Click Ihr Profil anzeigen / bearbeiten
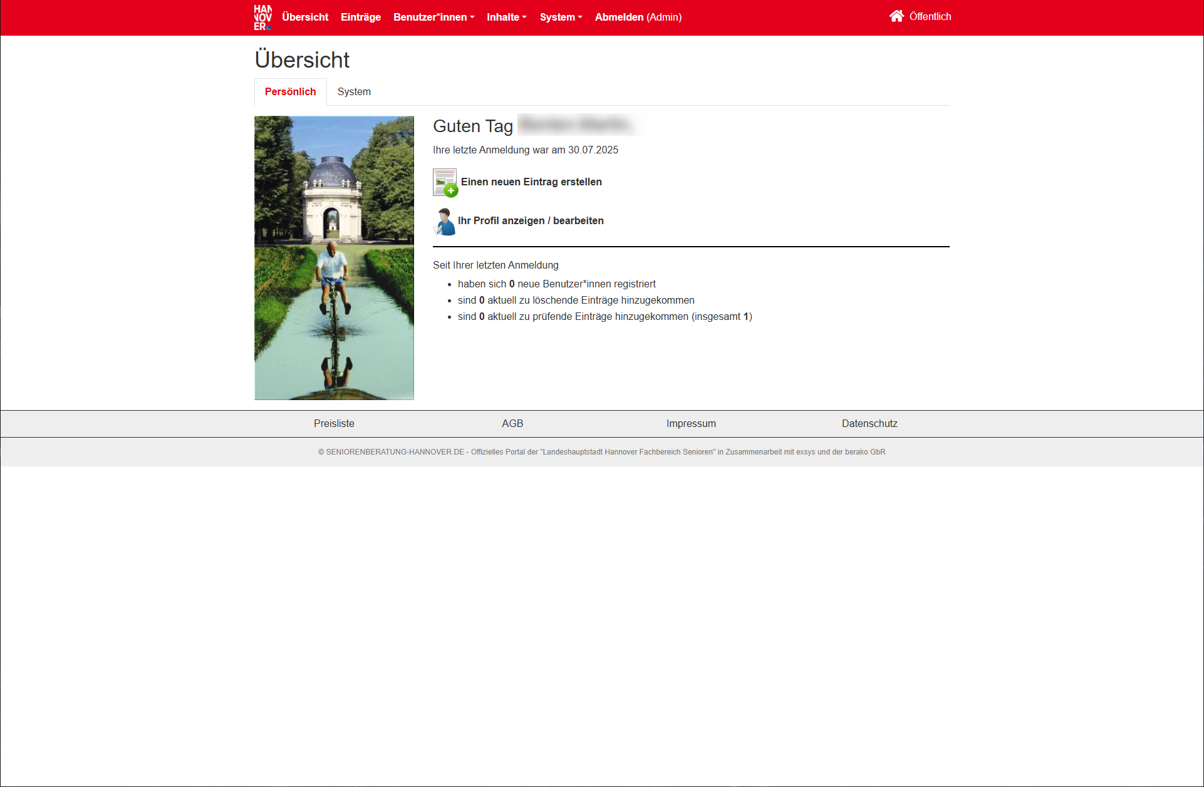This screenshot has width=1204, height=787. [530, 220]
